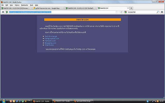Switch to the E12251412 (CR) tab
Viewport: 165px width, 103px height.
(x=81, y=8)
